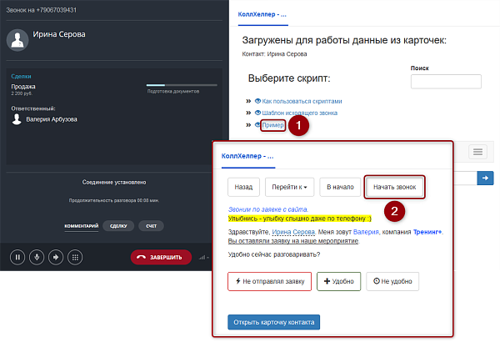
Task: Mute the microphone icon
Action: point(37,257)
